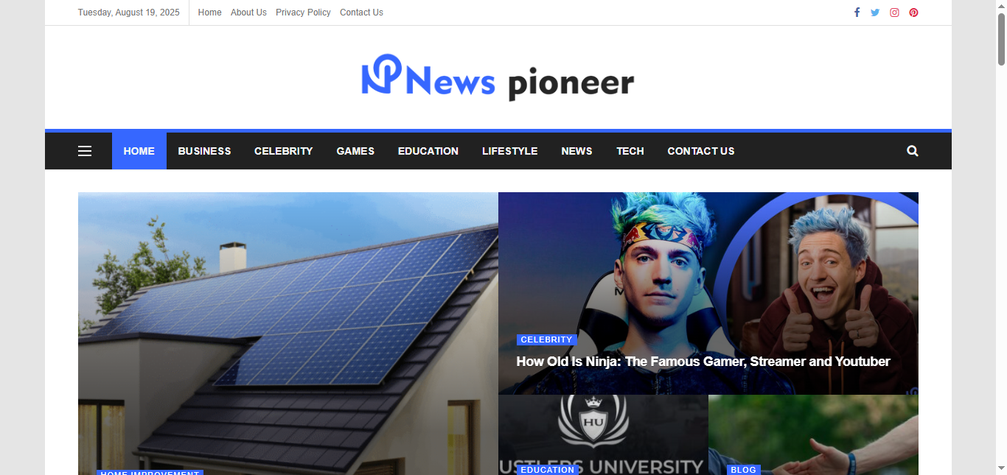
Task: Go to the Games section
Action: pyautogui.click(x=355, y=151)
